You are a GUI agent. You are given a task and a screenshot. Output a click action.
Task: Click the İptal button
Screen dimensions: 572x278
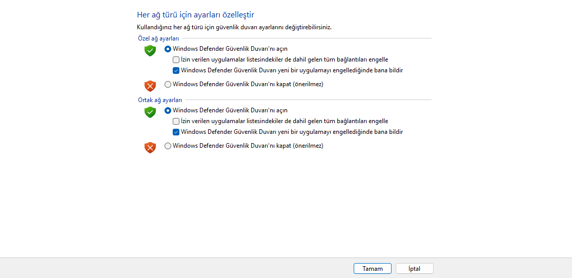point(415,269)
